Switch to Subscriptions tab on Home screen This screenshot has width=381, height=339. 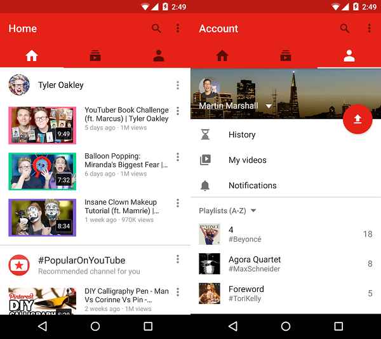click(95, 56)
